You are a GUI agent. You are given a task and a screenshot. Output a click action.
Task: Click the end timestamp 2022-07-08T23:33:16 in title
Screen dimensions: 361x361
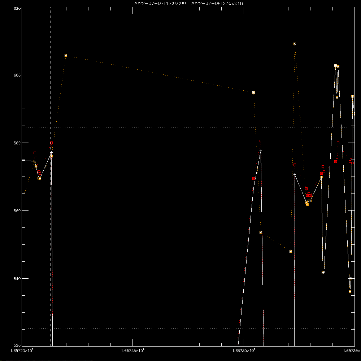217,4
